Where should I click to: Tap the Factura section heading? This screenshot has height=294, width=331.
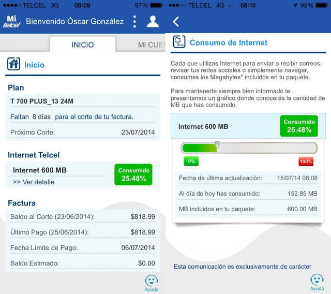(22, 203)
